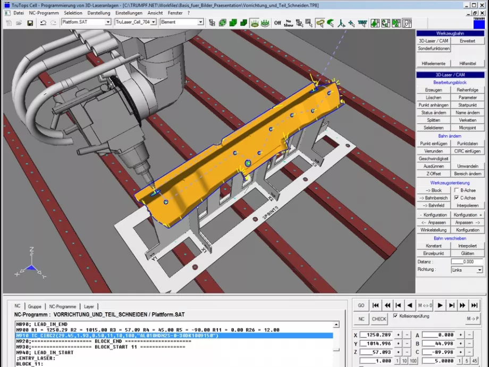Click the minus stepper for B axis
489x367 pixels.
[470, 344]
